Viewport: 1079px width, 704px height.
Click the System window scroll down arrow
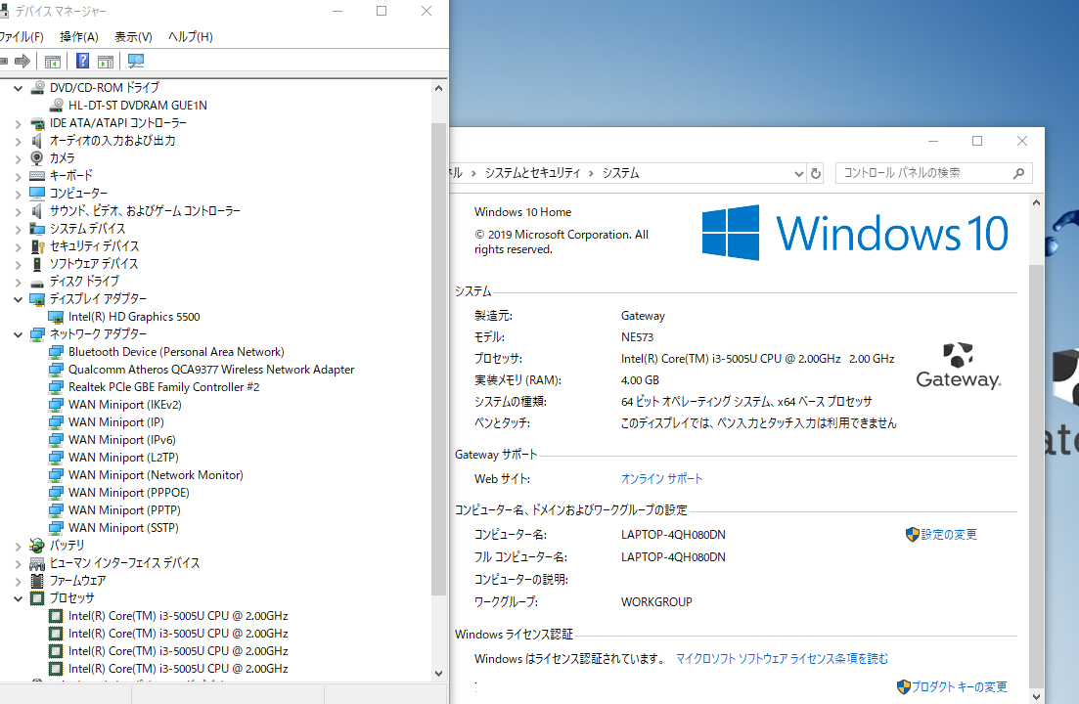(1036, 696)
